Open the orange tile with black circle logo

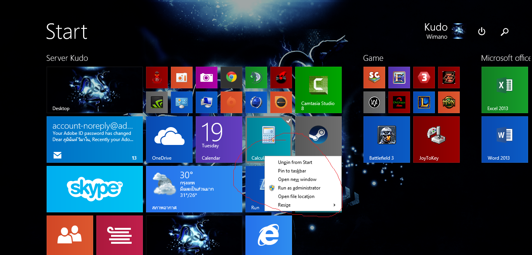(x=281, y=102)
